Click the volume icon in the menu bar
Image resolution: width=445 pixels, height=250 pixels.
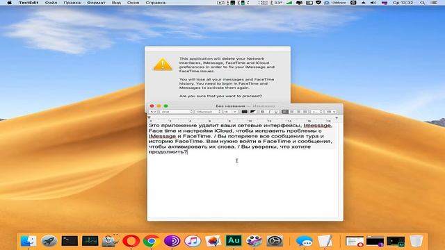(373, 3)
